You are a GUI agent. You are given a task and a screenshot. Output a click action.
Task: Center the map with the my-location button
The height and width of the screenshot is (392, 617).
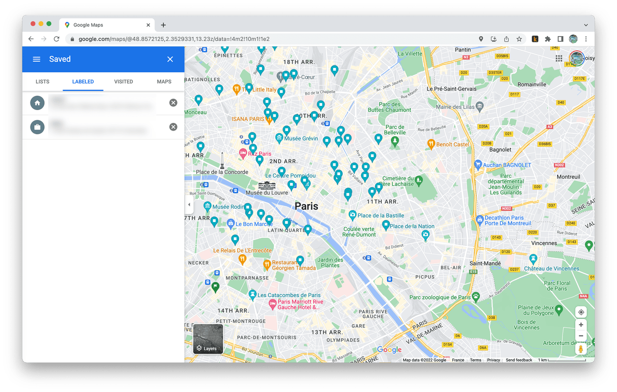tap(581, 312)
